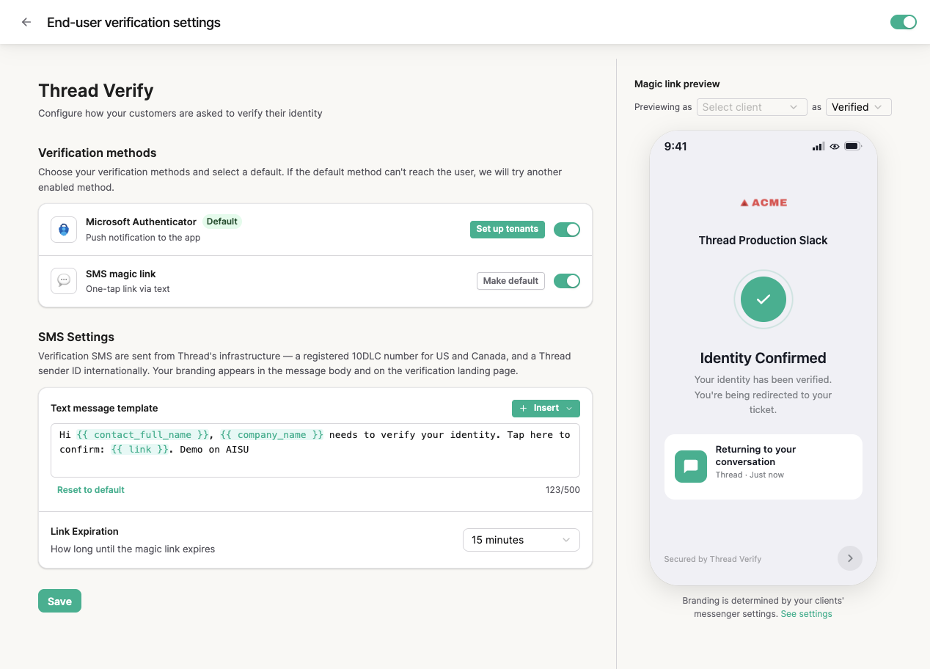
Task: Click inside the text message template field
Action: click(x=315, y=450)
